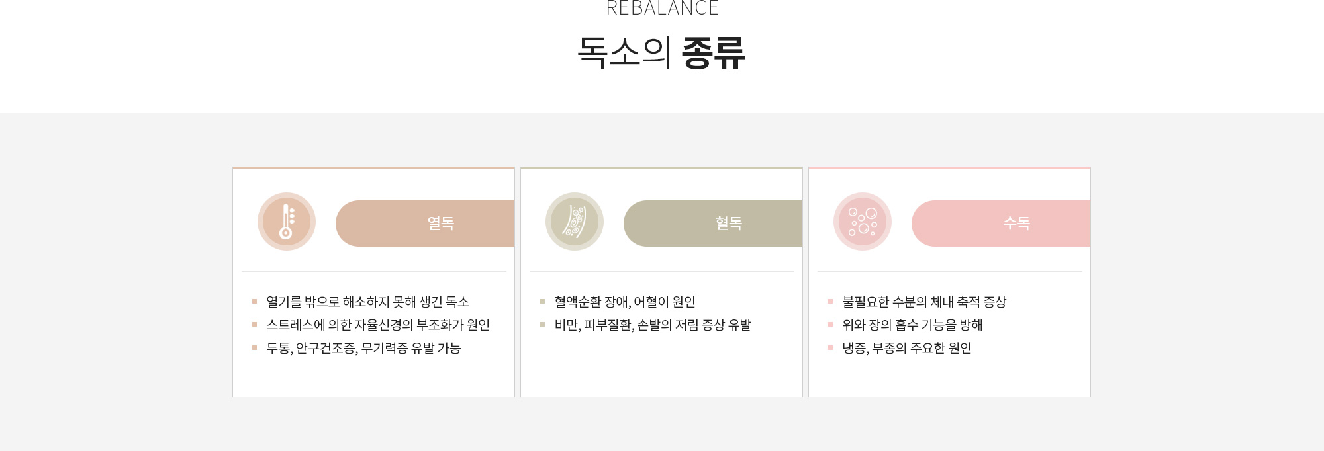Viewport: 1324px width, 451px height.
Task: Click the line '불필요한 수분의 체내 축적 증상'
Action: 923,302
